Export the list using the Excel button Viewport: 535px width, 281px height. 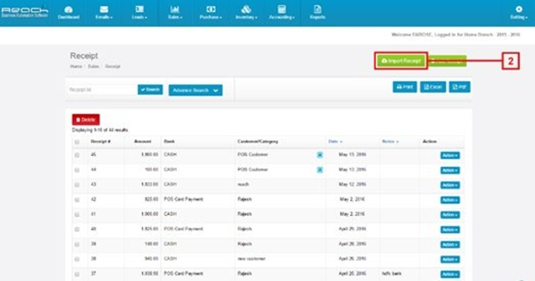coord(432,87)
